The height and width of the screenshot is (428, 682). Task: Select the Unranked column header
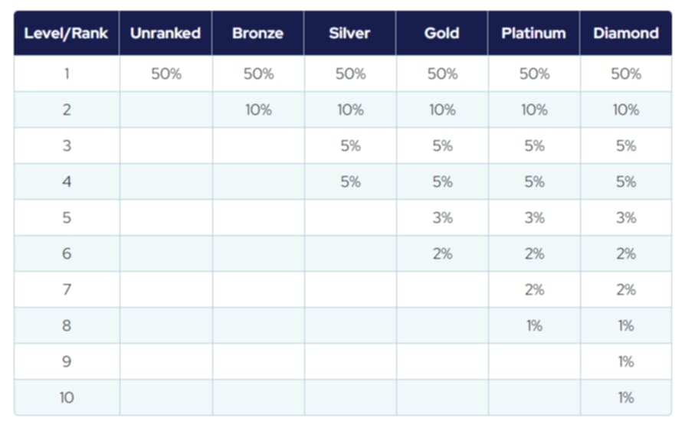[166, 33]
